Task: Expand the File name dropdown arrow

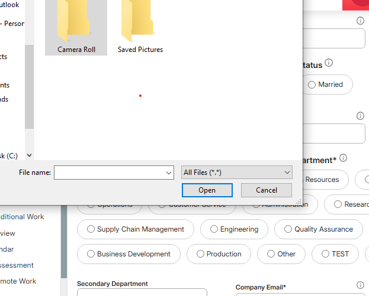Action: [x=169, y=173]
